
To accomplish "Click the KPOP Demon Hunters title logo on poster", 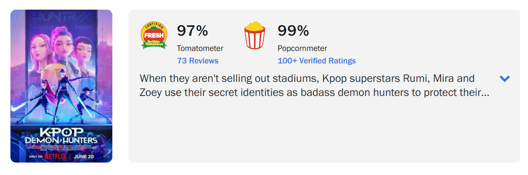I will 61,136.
